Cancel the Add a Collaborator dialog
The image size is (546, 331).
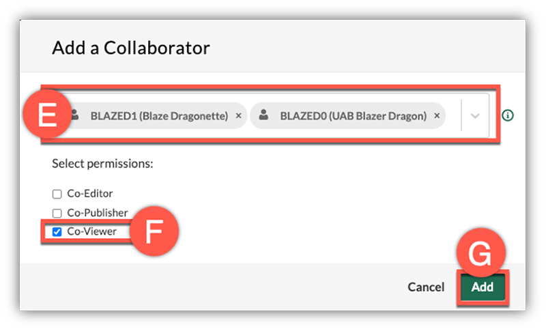[x=426, y=287]
